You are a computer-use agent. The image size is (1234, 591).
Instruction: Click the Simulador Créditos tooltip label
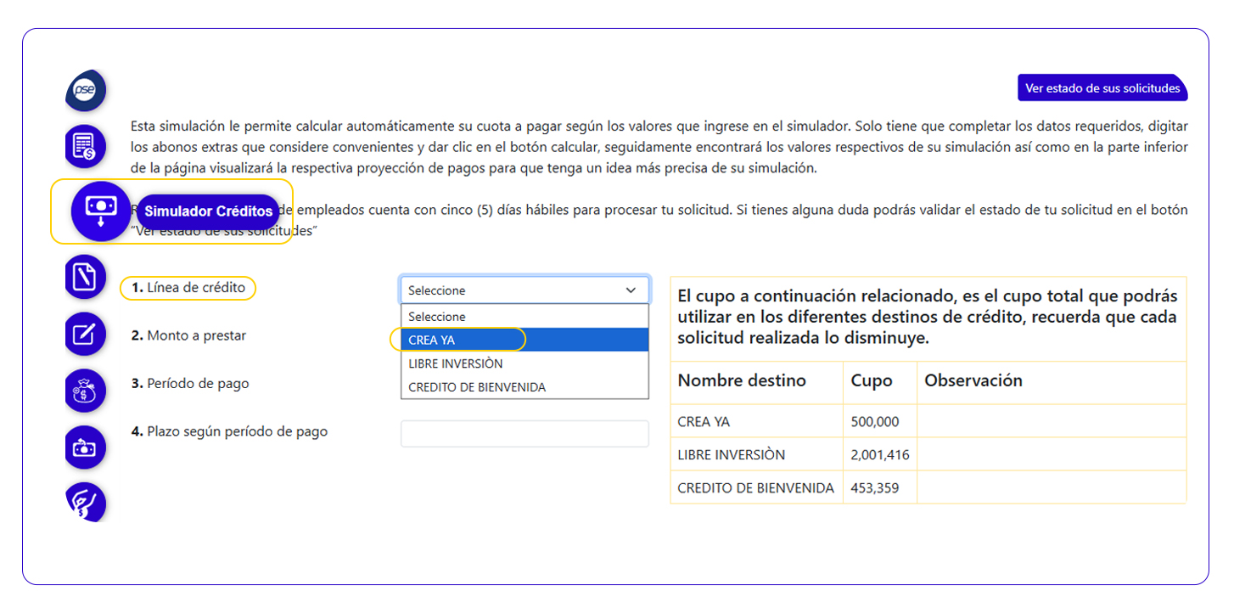(208, 211)
